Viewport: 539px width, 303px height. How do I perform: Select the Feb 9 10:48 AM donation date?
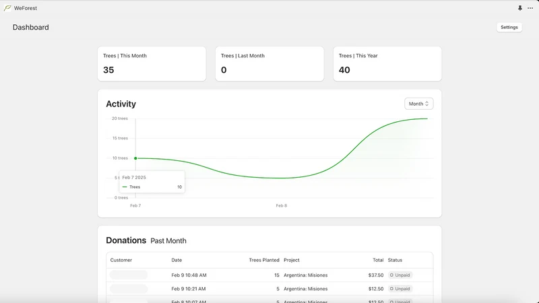click(x=189, y=275)
